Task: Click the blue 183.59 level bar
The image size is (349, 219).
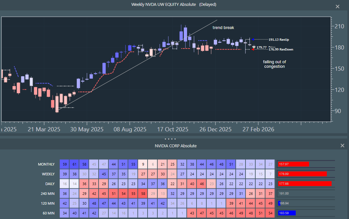Action: pos(286,213)
